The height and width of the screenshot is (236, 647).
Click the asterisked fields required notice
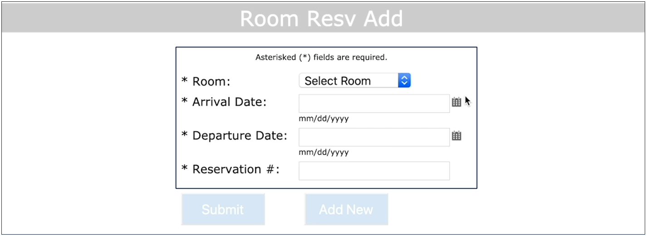(321, 58)
